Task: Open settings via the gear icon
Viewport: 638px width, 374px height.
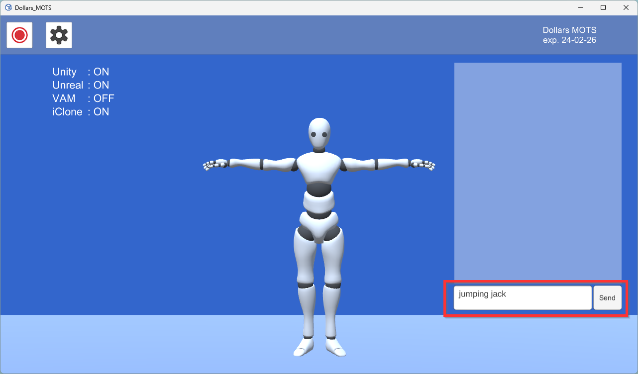Action: [59, 35]
